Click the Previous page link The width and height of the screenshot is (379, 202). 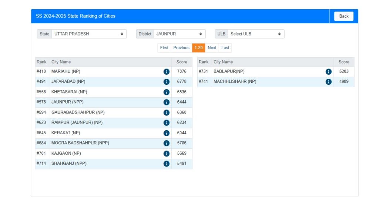181,48
